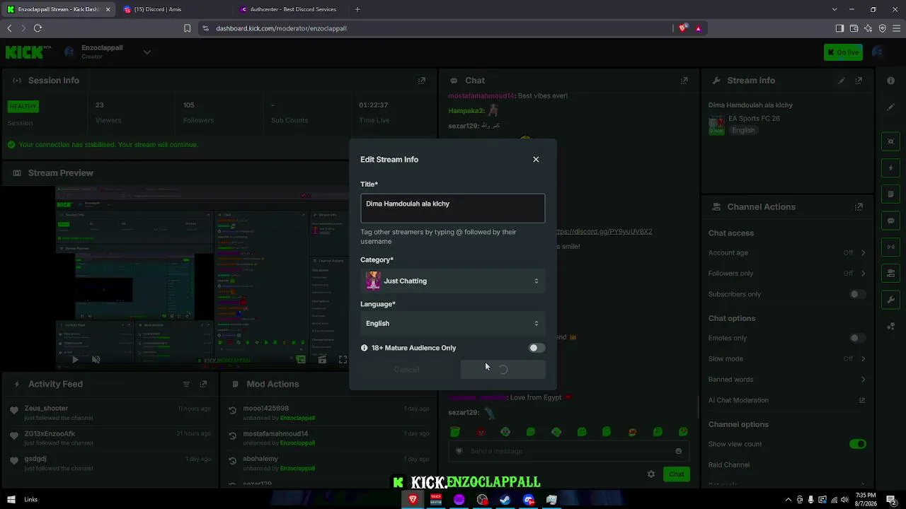This screenshot has height=509, width=906.
Task: Bookmark this page with the bookmark icon
Action: [187, 28]
